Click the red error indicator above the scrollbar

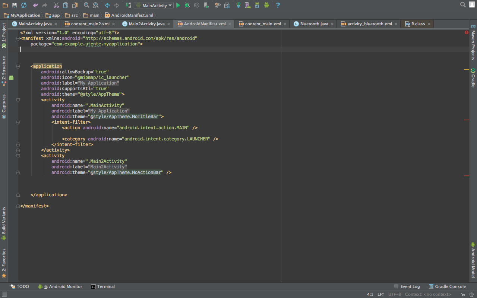pyautogui.click(x=467, y=32)
